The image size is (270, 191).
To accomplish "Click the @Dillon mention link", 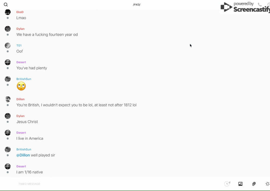I will (x=23, y=155).
